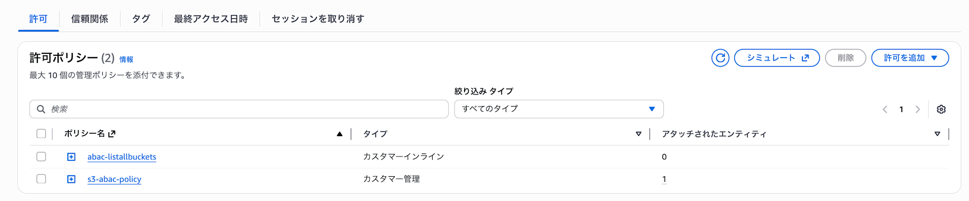The width and height of the screenshot is (969, 201).
Task: Select the s3-abac-policy checkbox
Action: pyautogui.click(x=41, y=179)
